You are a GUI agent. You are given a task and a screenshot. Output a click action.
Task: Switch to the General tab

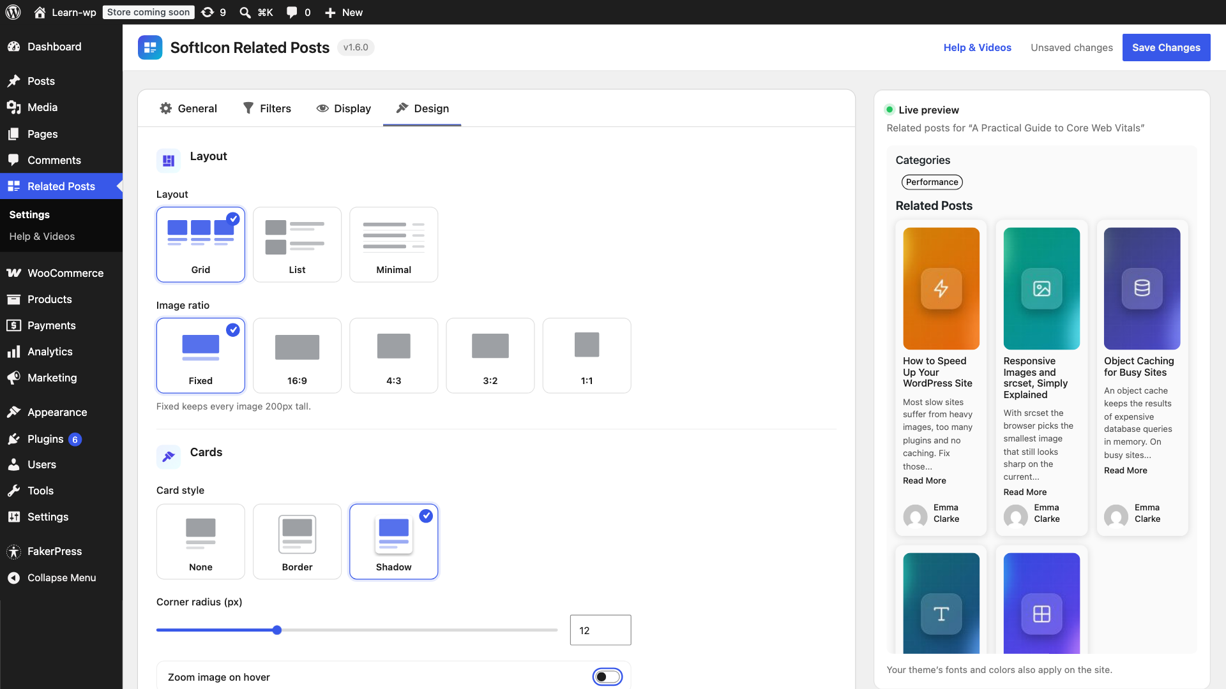(188, 108)
